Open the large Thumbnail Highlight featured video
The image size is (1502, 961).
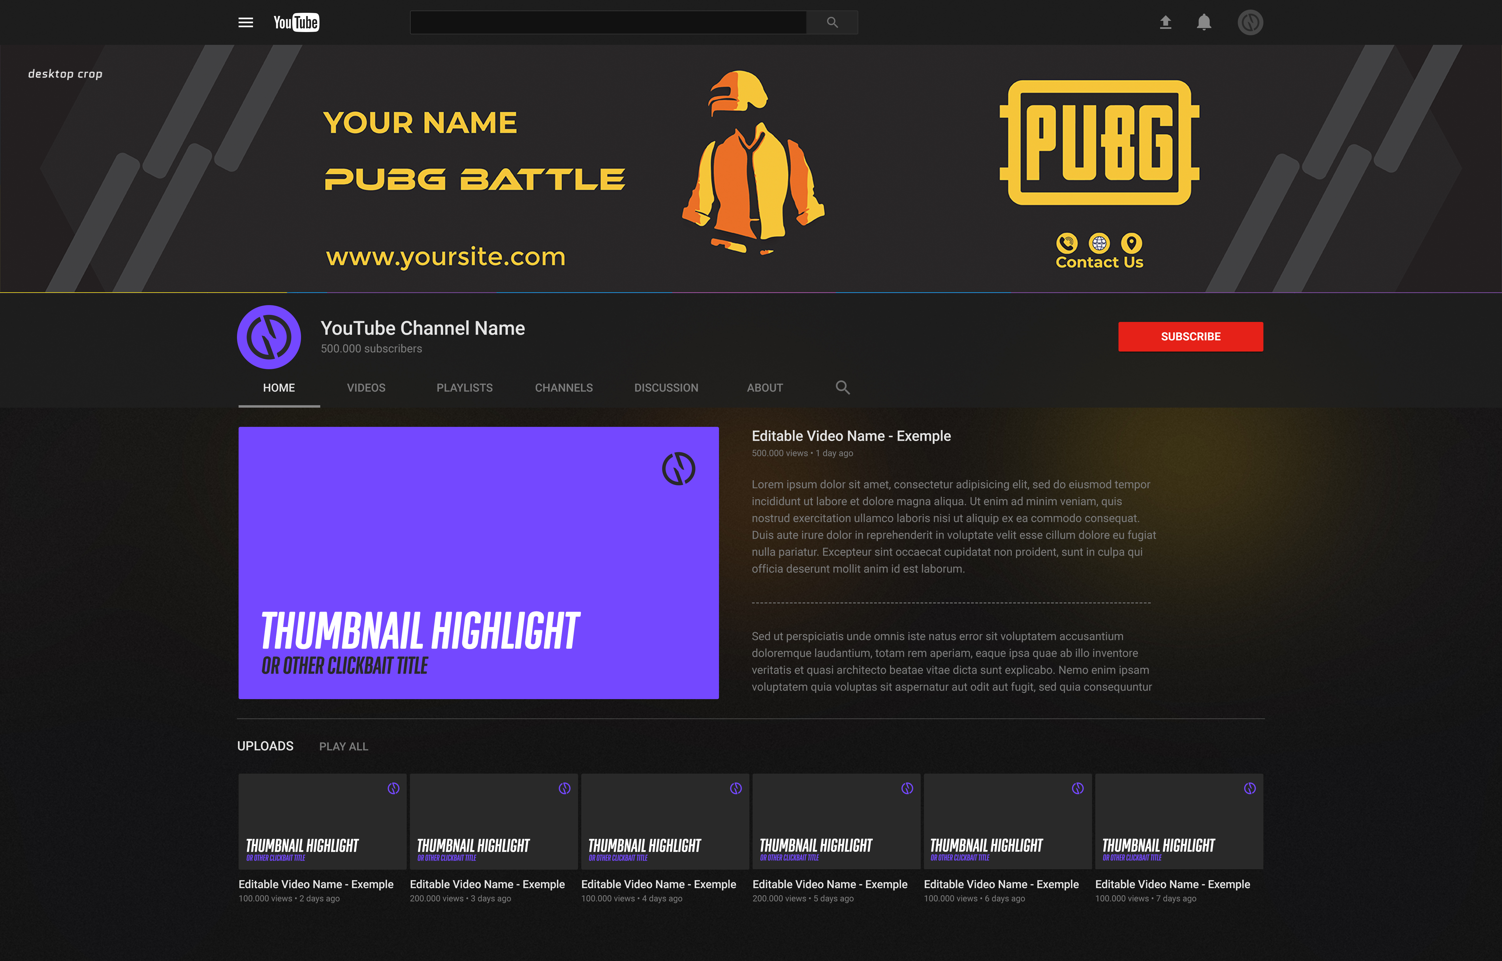click(479, 562)
